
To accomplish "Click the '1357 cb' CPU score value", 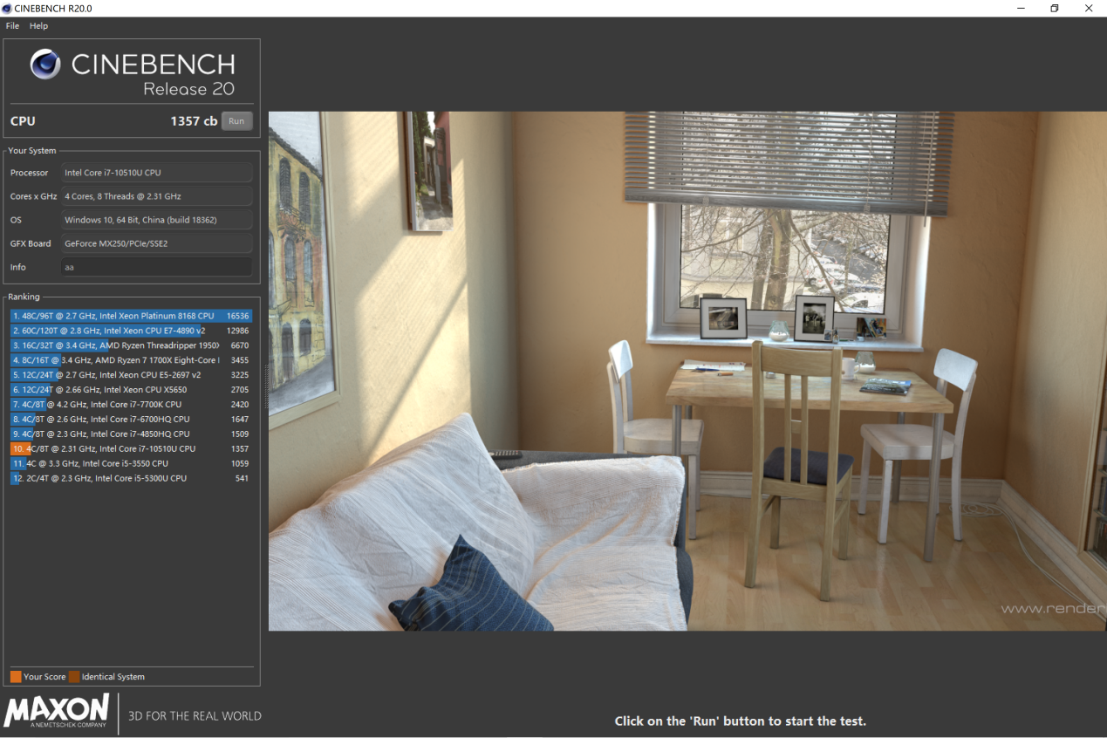I will [x=194, y=121].
